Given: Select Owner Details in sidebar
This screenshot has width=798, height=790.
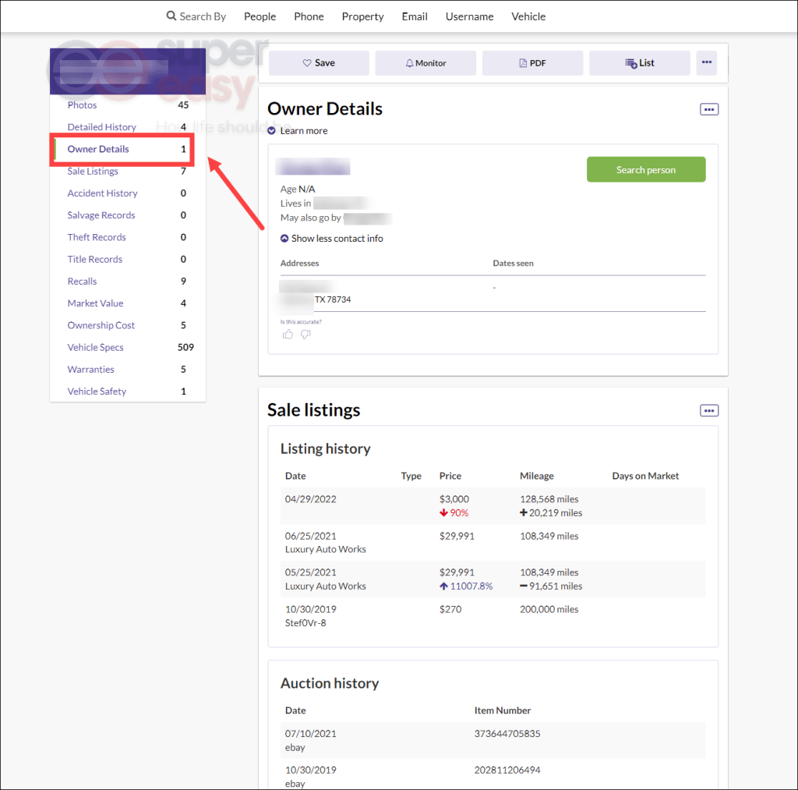Looking at the screenshot, I should pos(98,149).
